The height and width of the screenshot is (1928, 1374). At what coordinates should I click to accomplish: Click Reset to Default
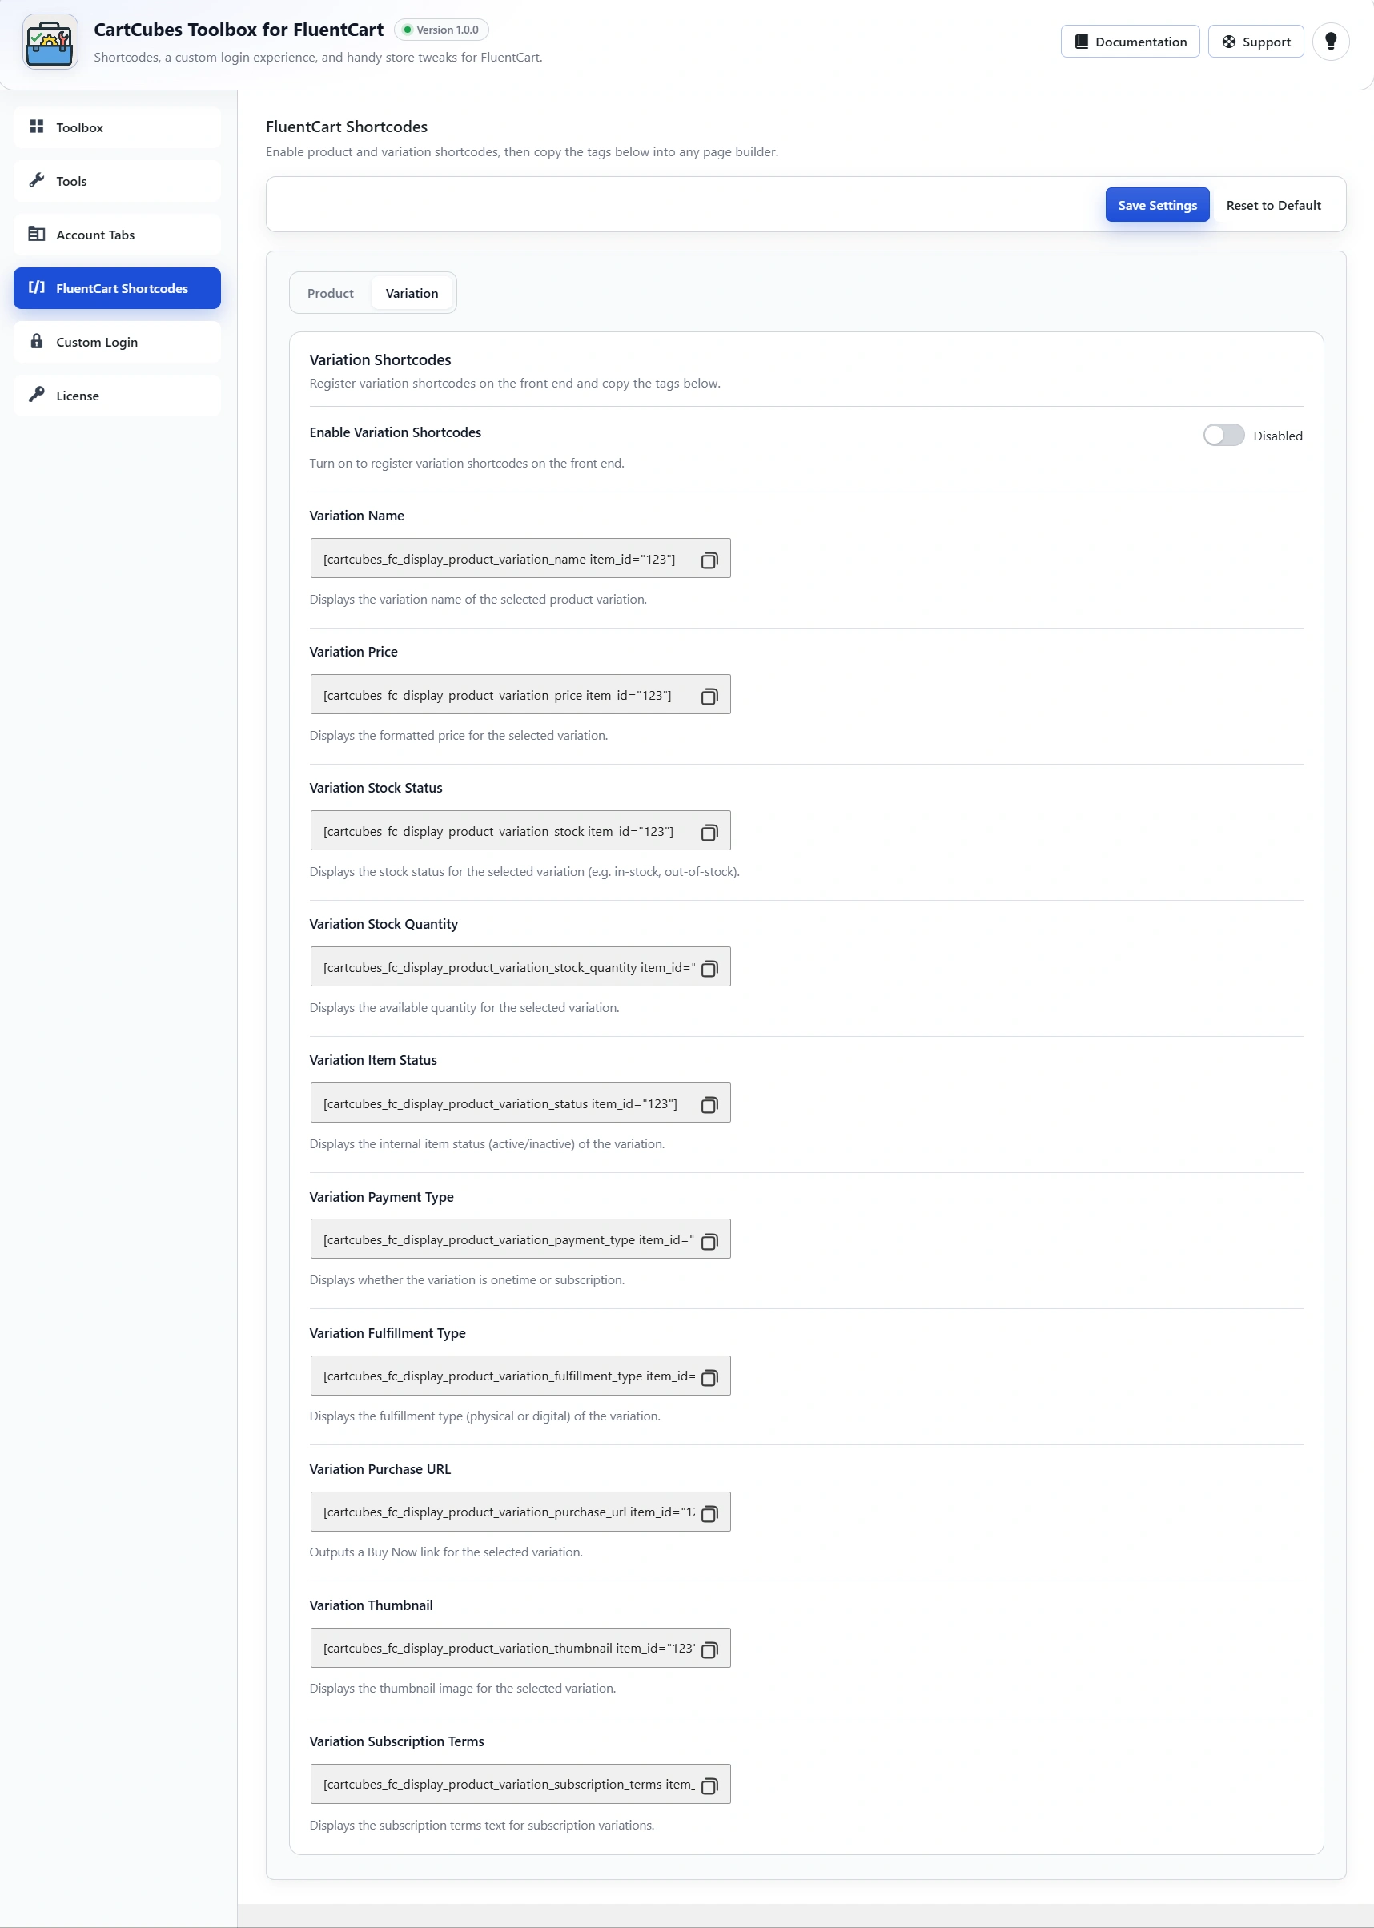pyautogui.click(x=1272, y=205)
